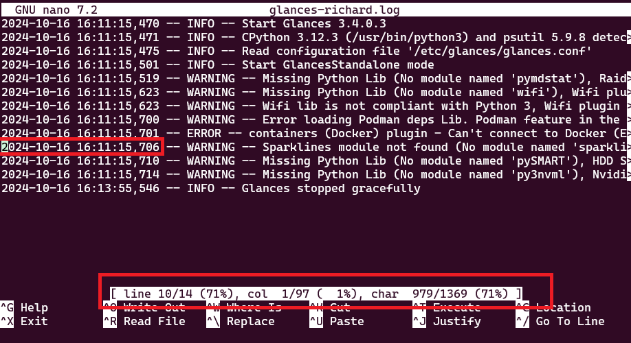Click the 'Start Glances 3.4.0.3' log line
Screen dimensions: 631x343
click(194, 24)
